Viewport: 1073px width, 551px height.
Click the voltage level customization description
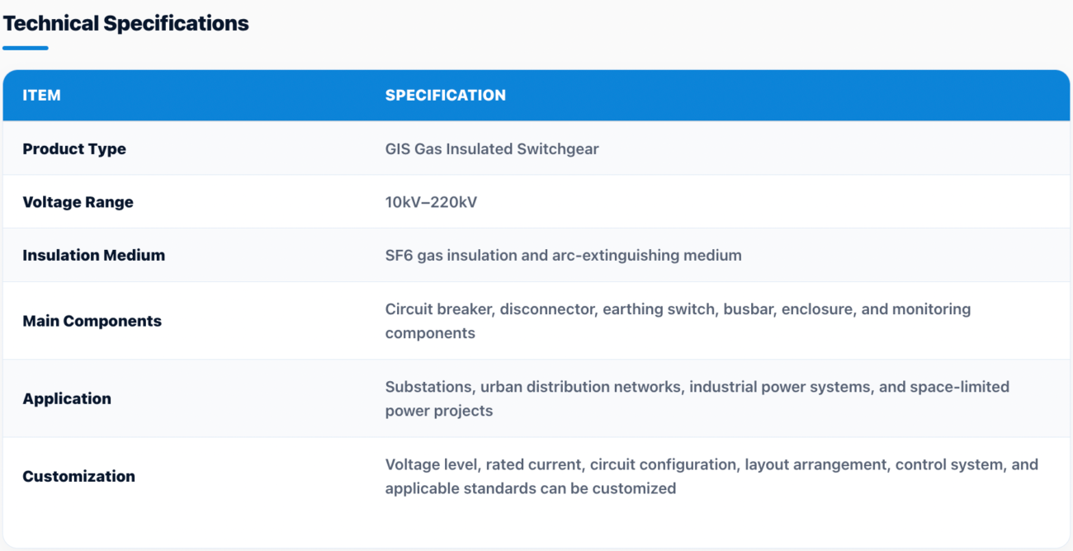[x=711, y=476]
